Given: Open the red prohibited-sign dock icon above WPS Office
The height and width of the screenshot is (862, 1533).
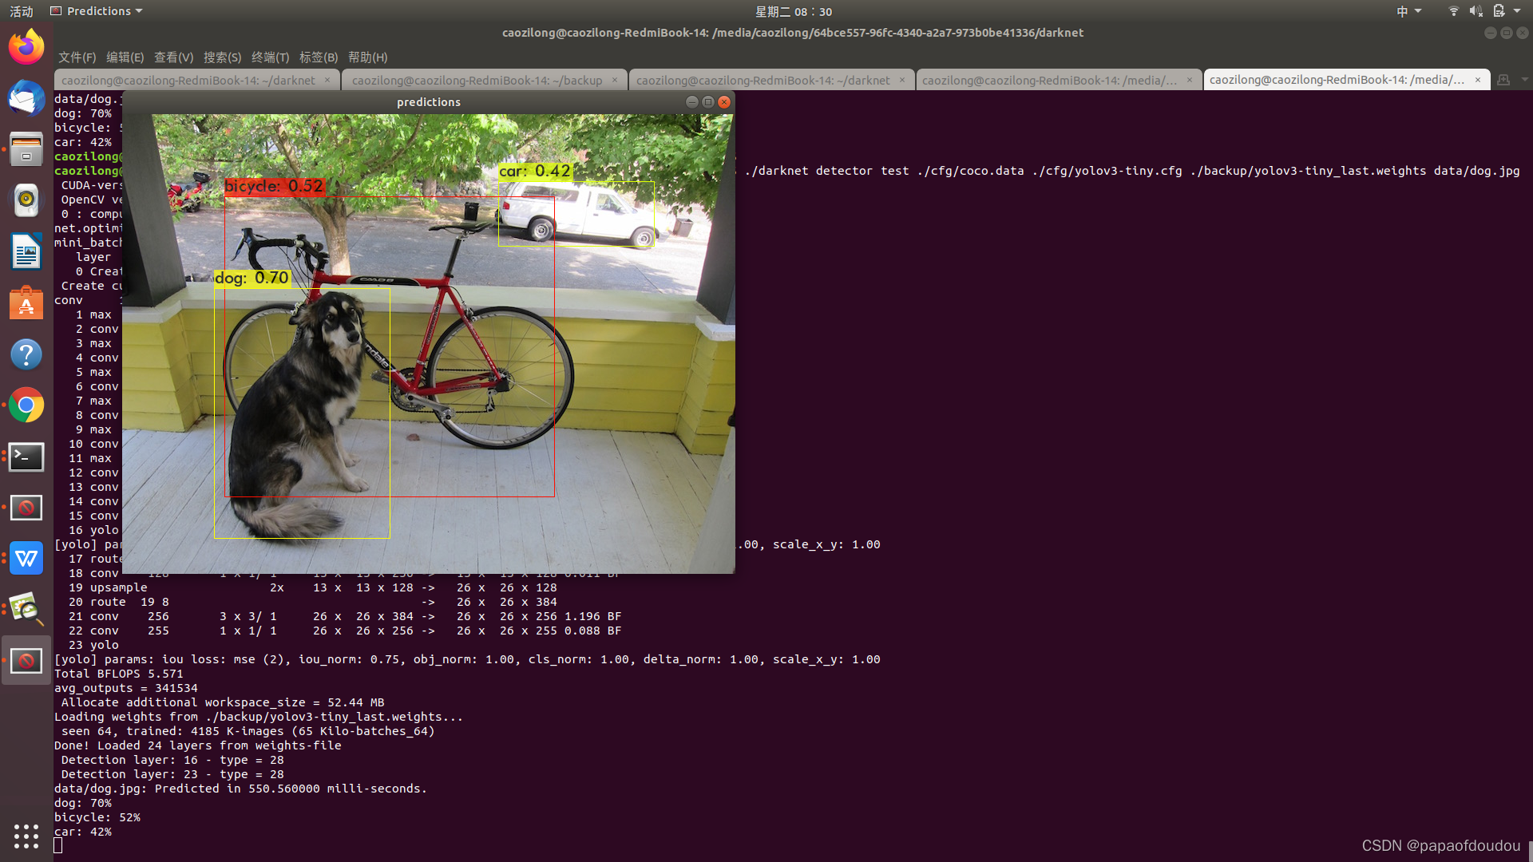Looking at the screenshot, I should tap(26, 508).
